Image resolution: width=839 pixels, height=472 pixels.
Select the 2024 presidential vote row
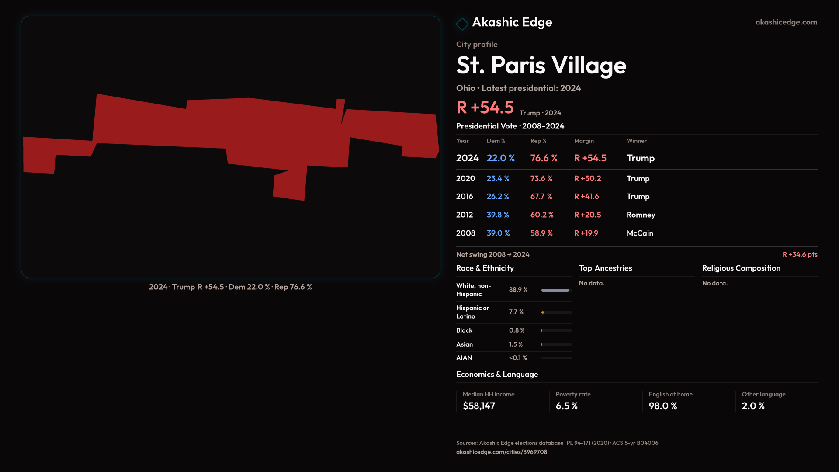[x=468, y=158]
